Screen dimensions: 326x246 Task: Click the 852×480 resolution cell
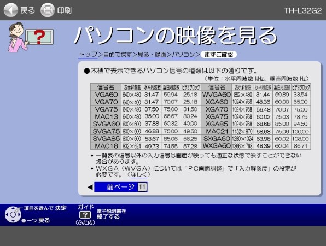243,95
